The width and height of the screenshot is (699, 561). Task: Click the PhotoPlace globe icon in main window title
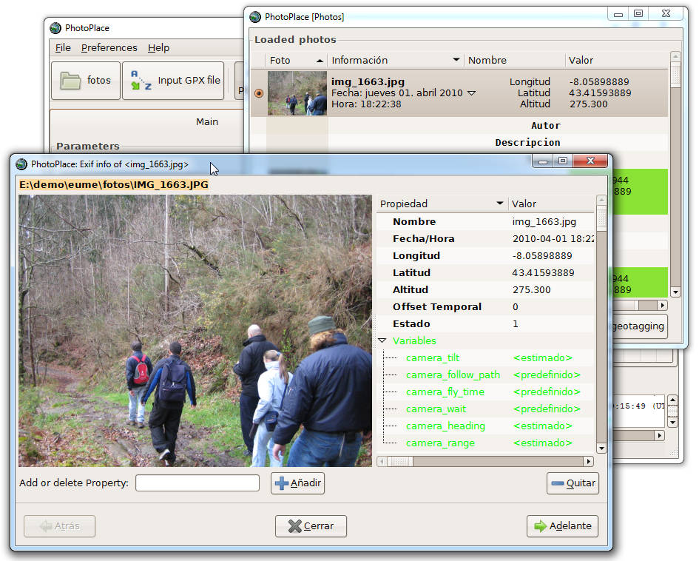point(55,28)
